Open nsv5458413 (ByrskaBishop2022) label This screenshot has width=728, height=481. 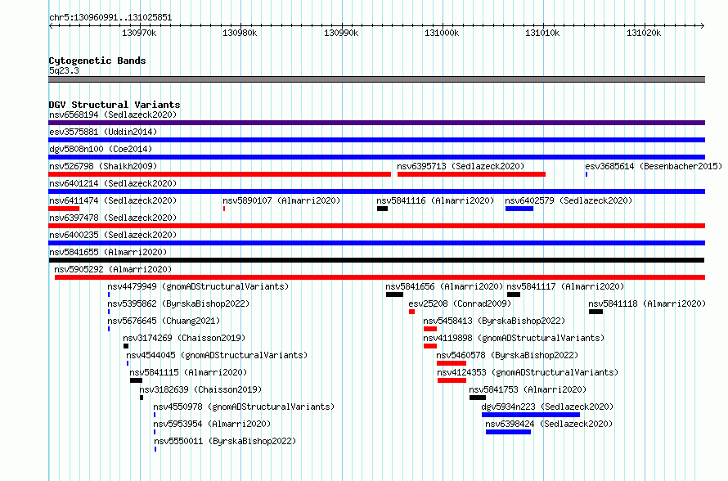pyautogui.click(x=494, y=321)
